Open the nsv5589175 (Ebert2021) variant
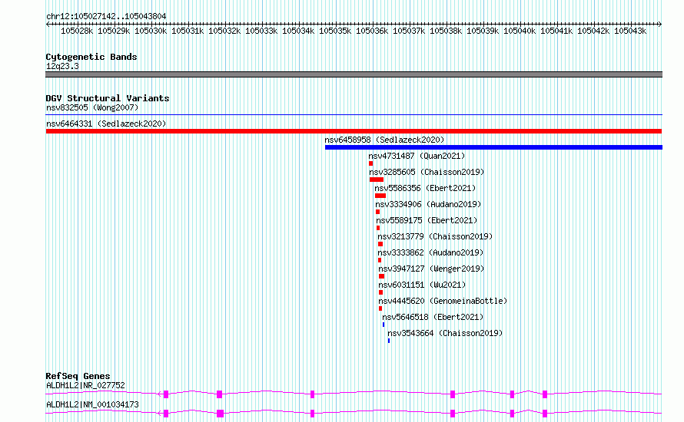 coord(427,220)
